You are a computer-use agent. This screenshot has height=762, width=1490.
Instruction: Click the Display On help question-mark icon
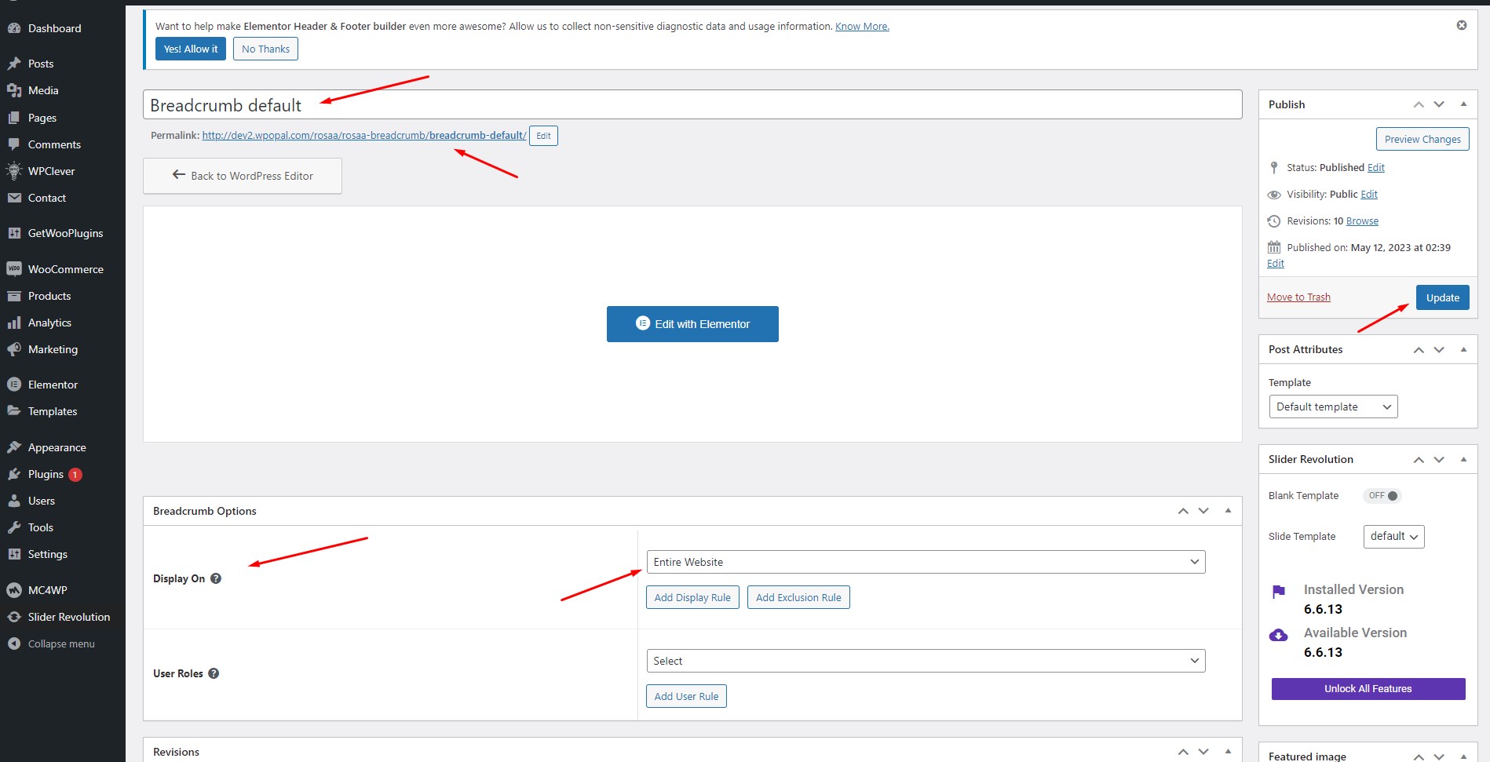tap(216, 578)
